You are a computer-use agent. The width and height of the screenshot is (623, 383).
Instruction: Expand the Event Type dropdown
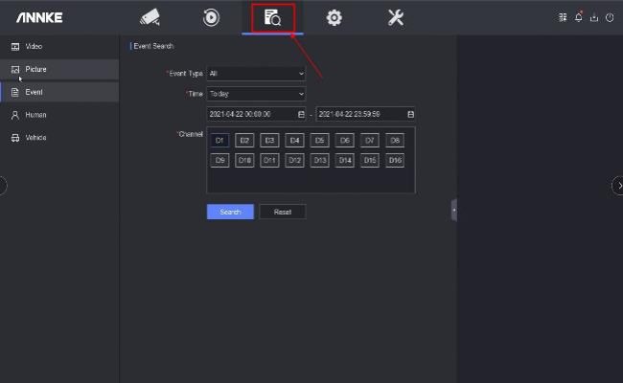click(x=256, y=74)
